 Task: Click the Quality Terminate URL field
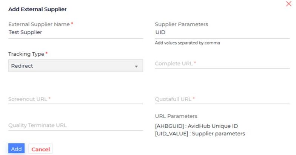coord(76,125)
